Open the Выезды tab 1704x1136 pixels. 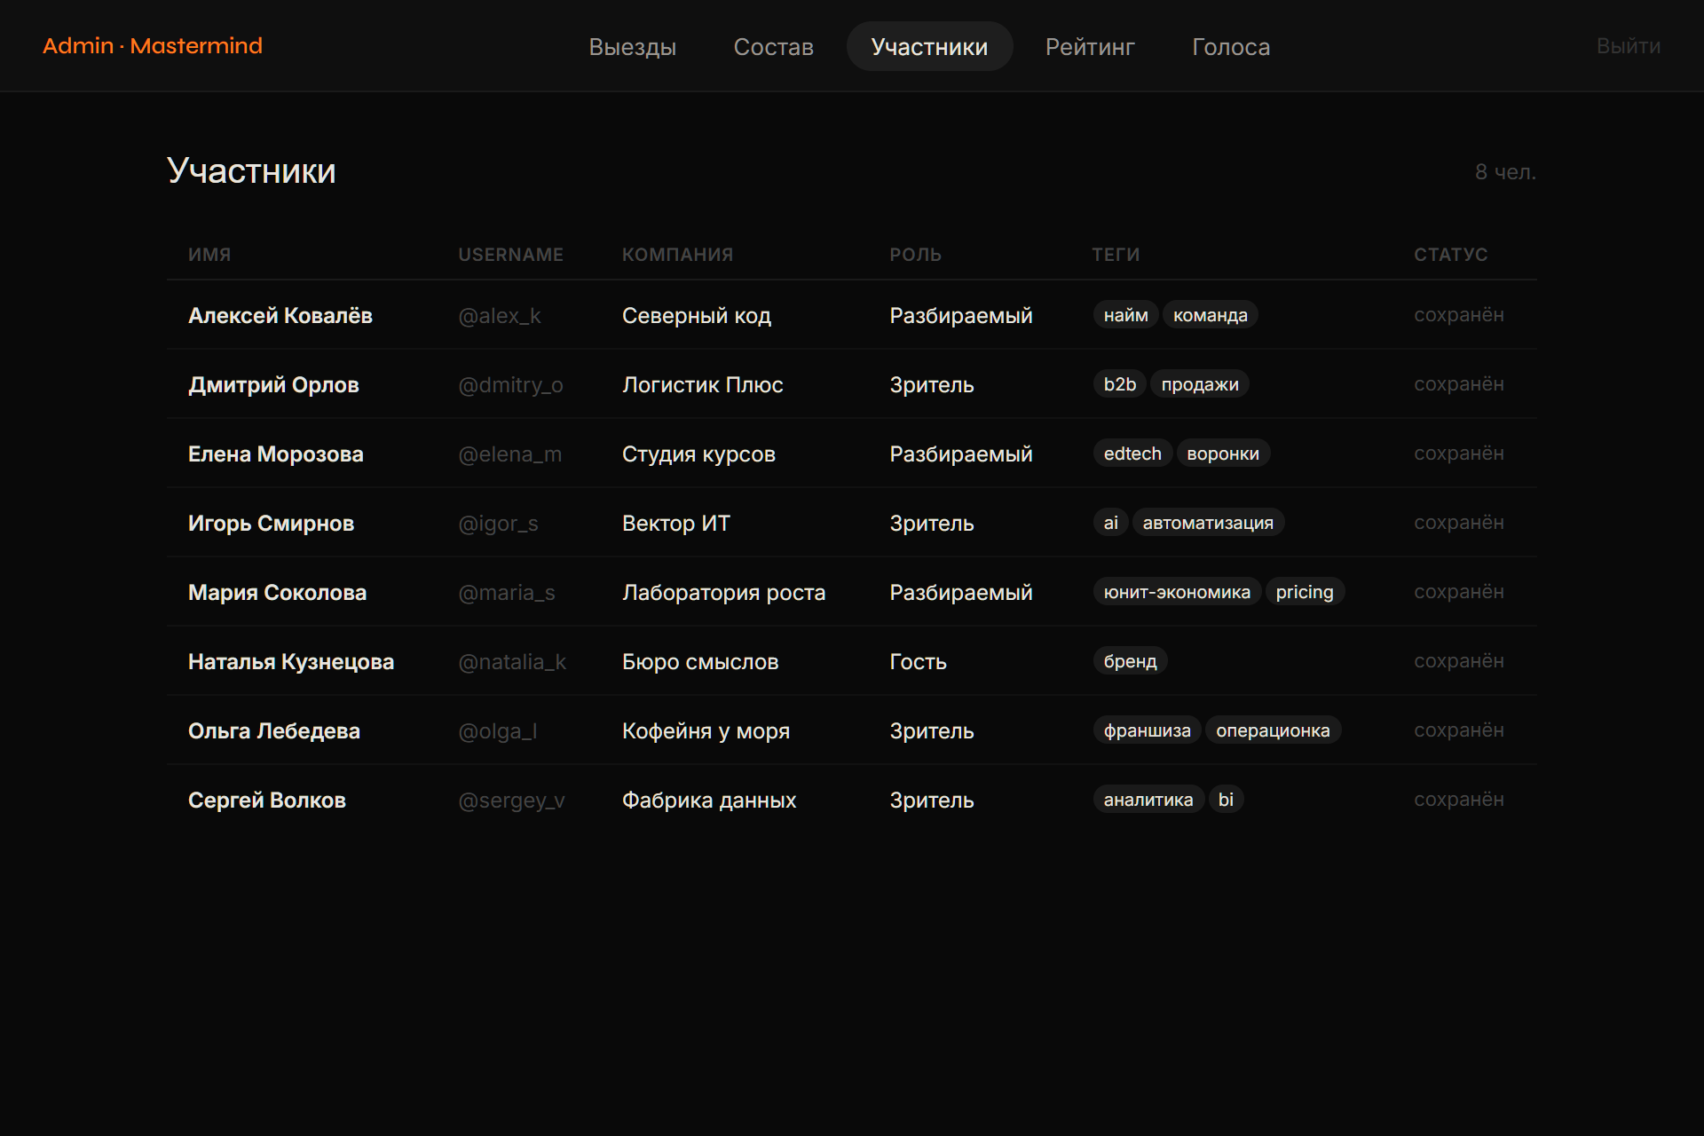pyautogui.click(x=632, y=46)
